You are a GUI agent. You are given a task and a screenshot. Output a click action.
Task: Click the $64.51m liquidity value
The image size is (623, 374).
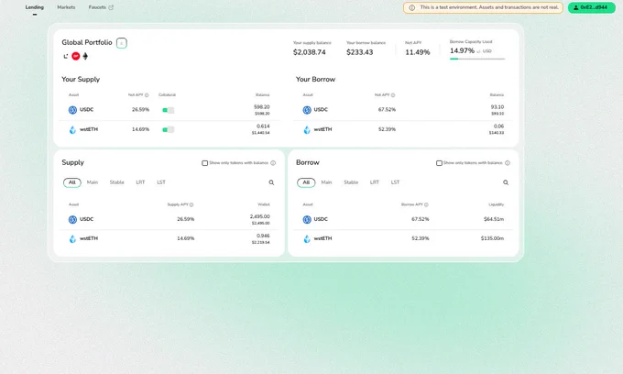(494, 219)
